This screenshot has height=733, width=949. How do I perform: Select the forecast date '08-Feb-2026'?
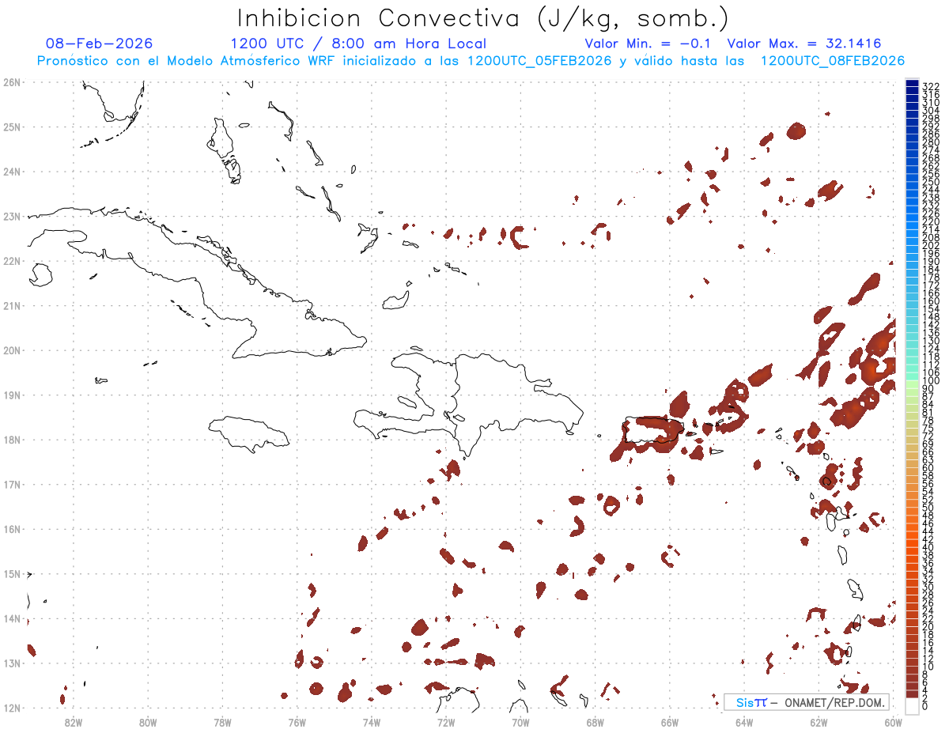pos(100,43)
